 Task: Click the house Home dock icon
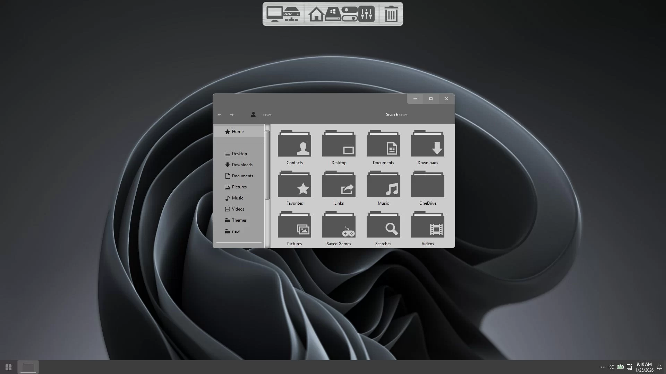click(x=316, y=14)
